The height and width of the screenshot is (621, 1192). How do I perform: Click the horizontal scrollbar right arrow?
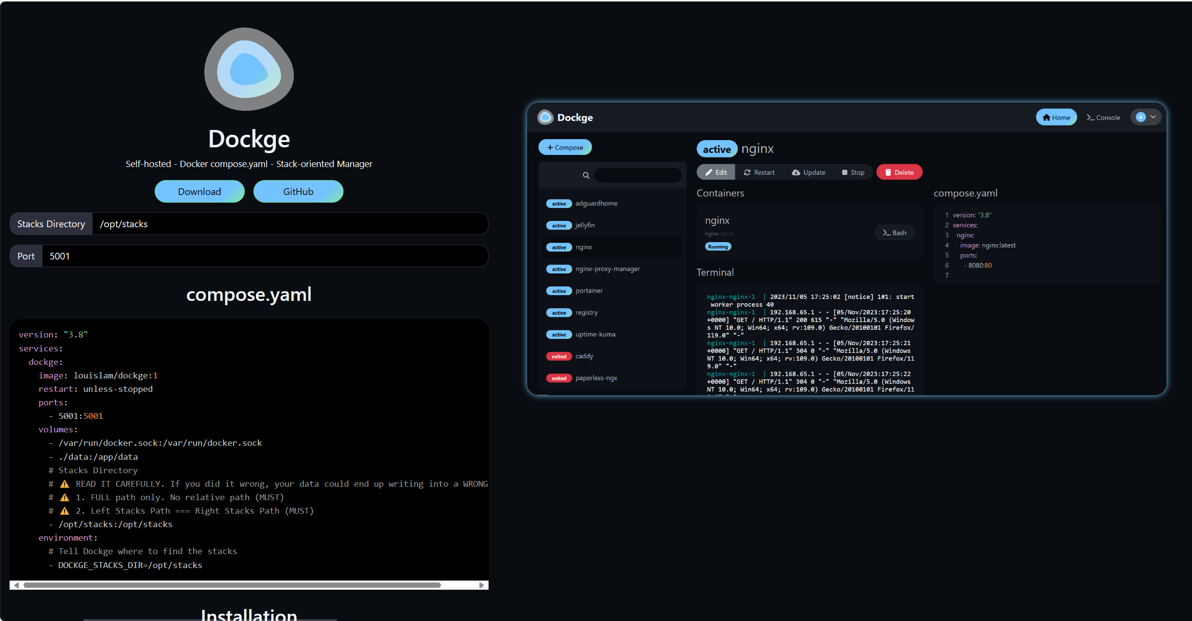click(481, 585)
